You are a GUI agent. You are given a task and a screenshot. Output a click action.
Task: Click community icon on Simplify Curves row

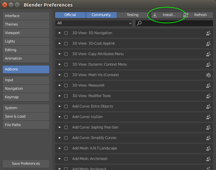[208, 138]
